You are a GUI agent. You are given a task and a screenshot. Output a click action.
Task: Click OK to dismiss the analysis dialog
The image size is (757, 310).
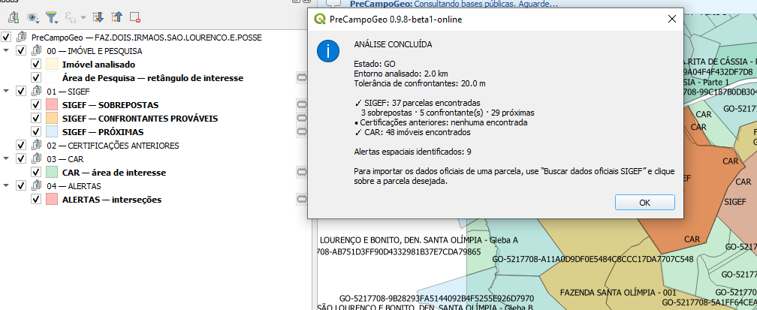pyautogui.click(x=644, y=203)
